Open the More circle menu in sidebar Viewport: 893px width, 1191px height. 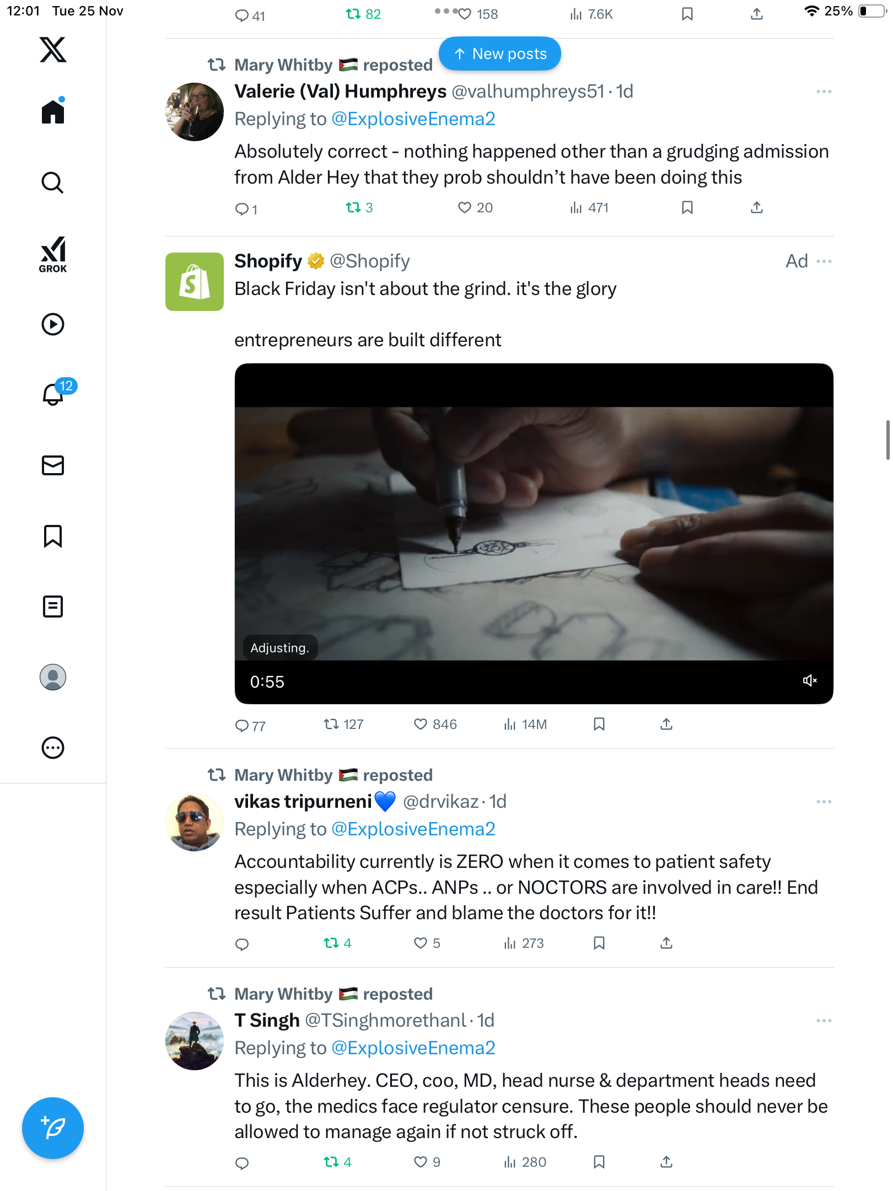[53, 748]
